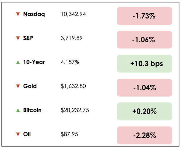The image size is (181, 148).
Task: Click the red down arrow beside Nasdaq
Action: click(x=18, y=14)
